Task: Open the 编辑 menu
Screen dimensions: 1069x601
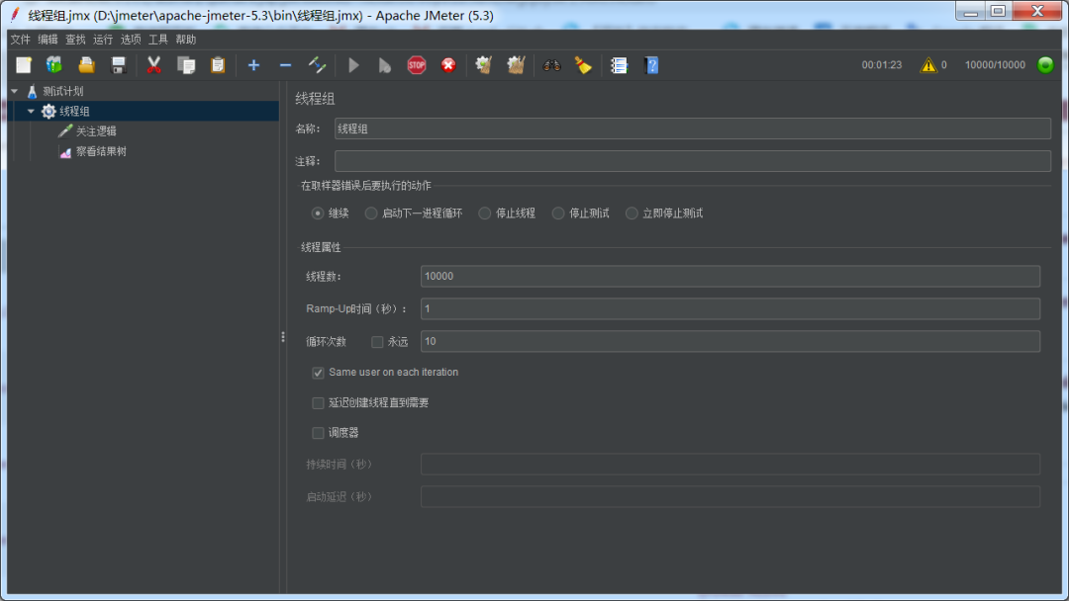Action: pos(48,40)
